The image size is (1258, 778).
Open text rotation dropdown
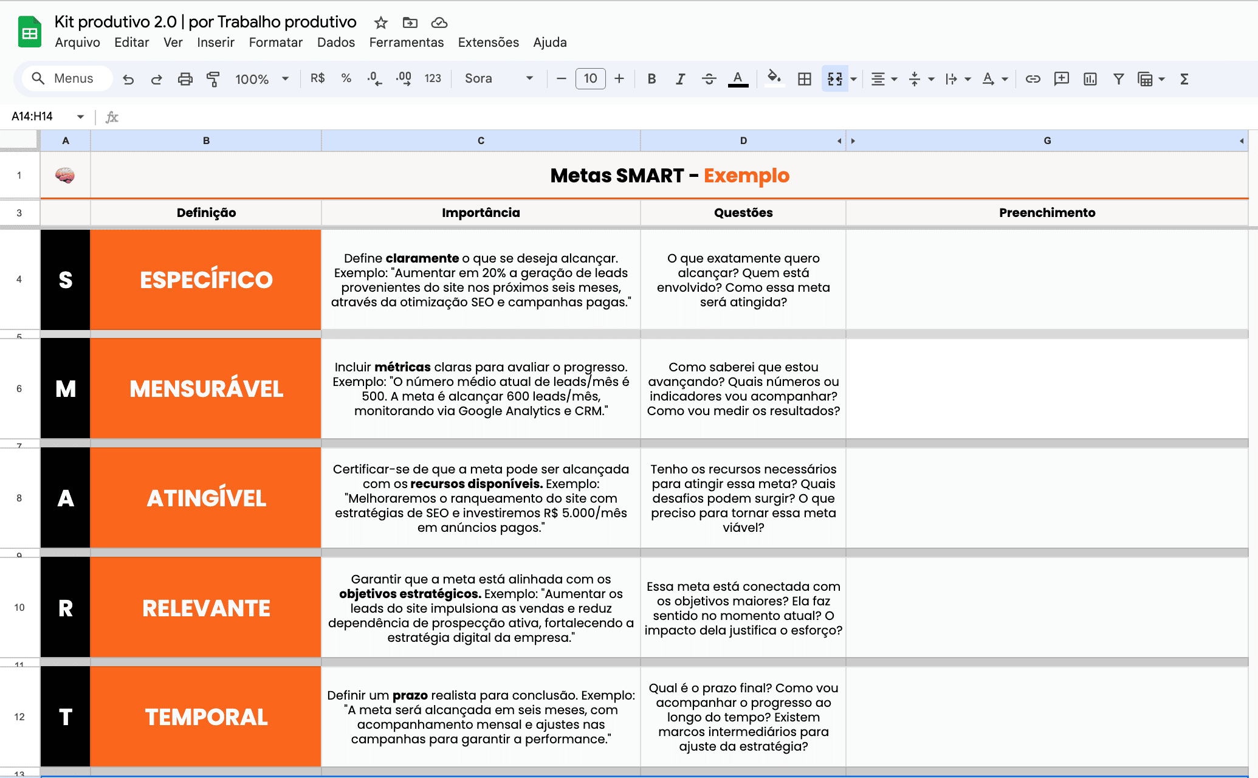click(995, 79)
